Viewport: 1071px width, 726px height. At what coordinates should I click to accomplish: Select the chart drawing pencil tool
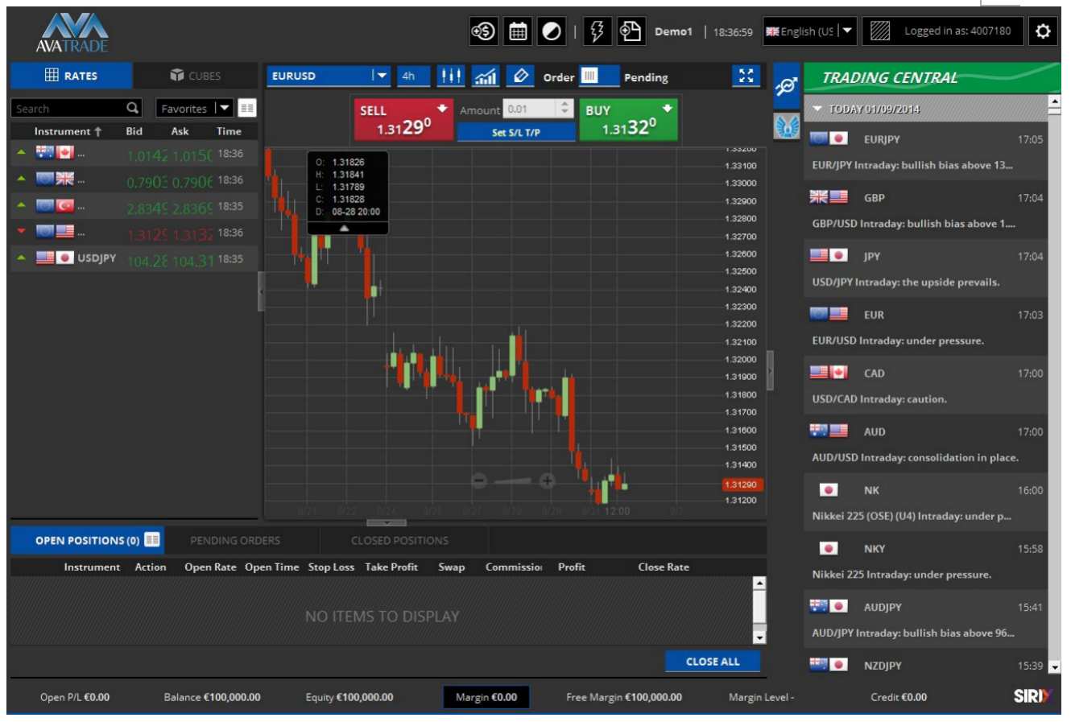(x=520, y=76)
